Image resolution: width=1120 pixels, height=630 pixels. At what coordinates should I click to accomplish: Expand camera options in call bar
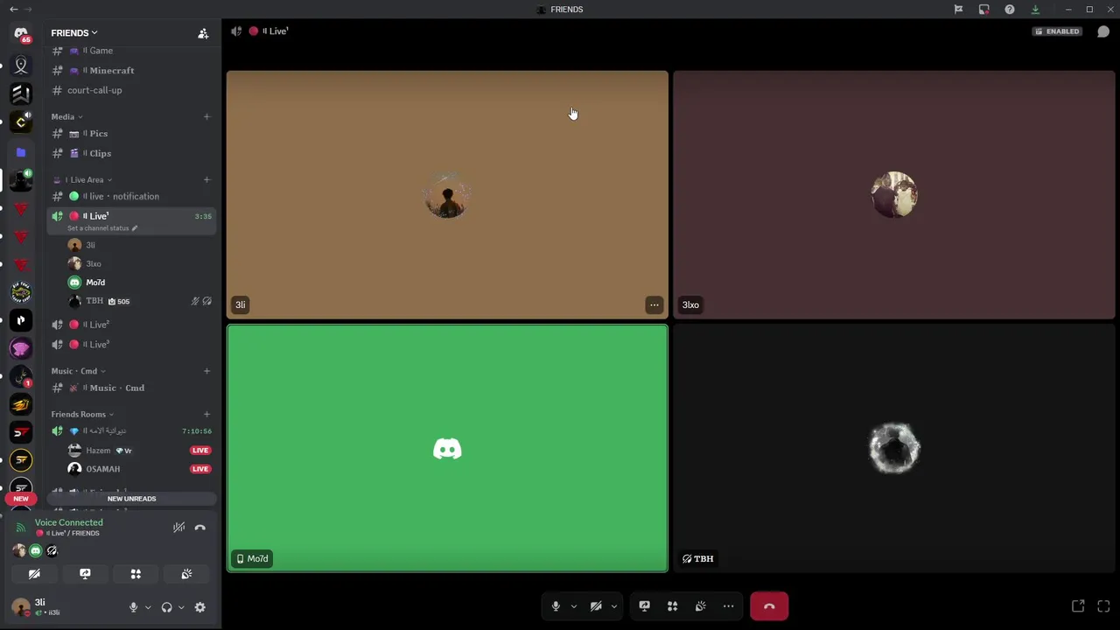(x=614, y=606)
